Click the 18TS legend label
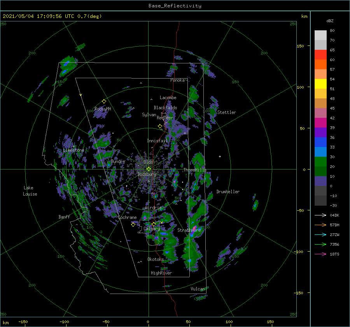This screenshot has width=350, height=327. point(334,254)
